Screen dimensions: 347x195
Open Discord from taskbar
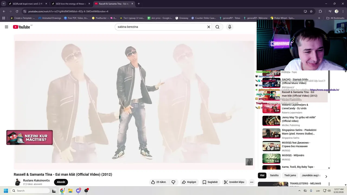pyautogui.click(x=78, y=191)
